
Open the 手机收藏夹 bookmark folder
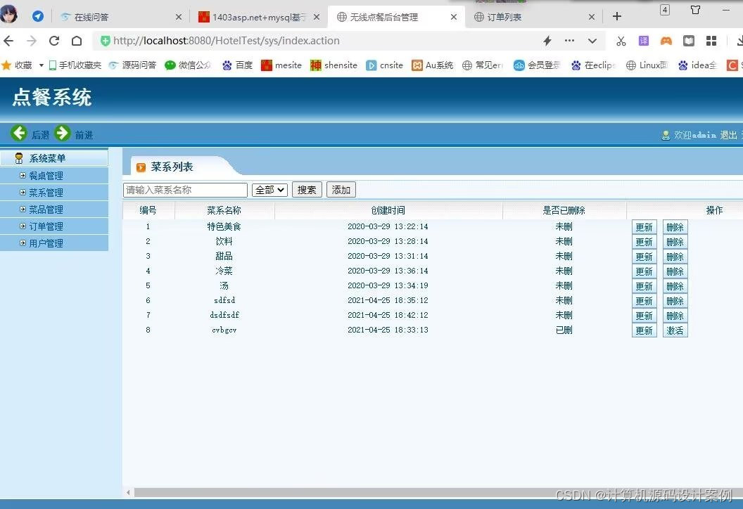tap(75, 65)
